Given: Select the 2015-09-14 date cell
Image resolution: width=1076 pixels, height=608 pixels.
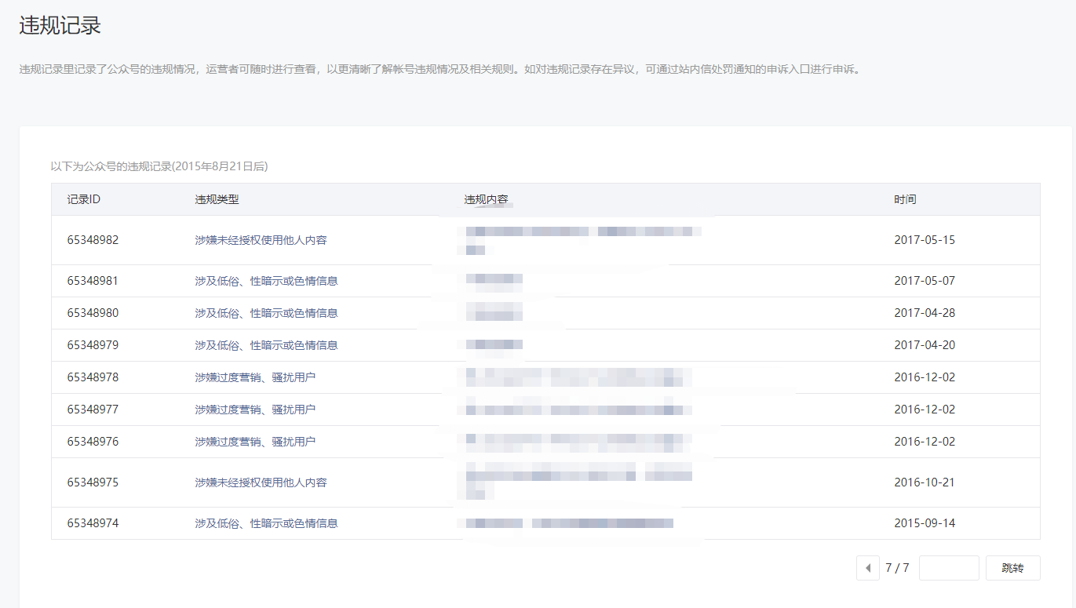Looking at the screenshot, I should 925,523.
